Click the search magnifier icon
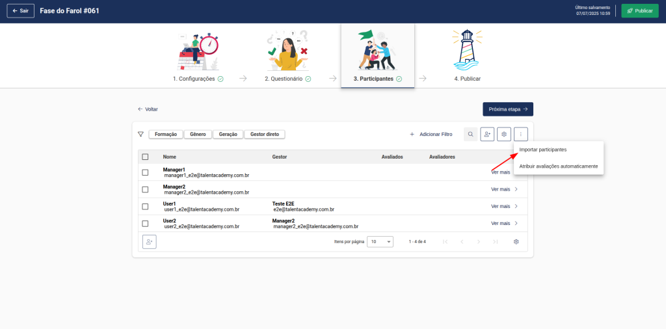 [x=470, y=135]
